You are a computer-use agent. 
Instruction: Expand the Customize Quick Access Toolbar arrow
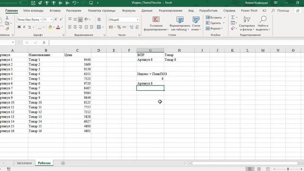point(97,3)
